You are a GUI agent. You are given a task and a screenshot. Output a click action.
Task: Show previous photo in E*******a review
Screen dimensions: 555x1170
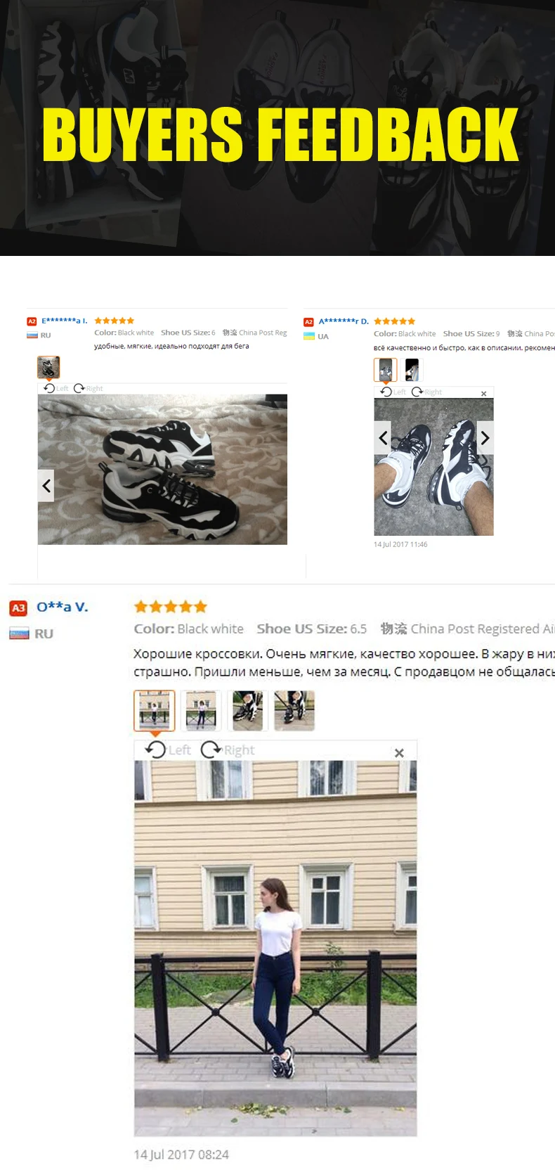pos(46,485)
